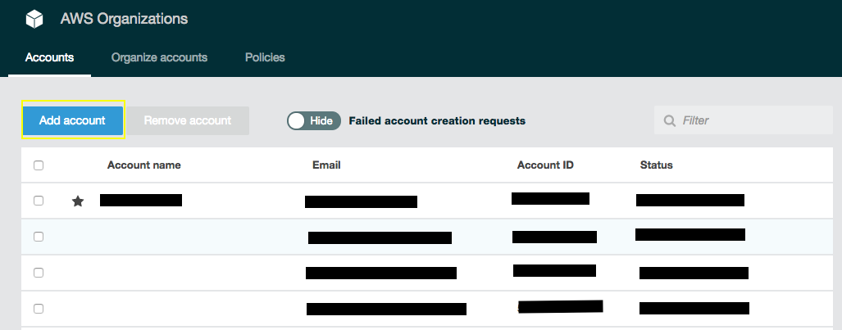Click into the Filter search field
Image resolution: width=842 pixels, height=330 pixels.
pyautogui.click(x=743, y=120)
